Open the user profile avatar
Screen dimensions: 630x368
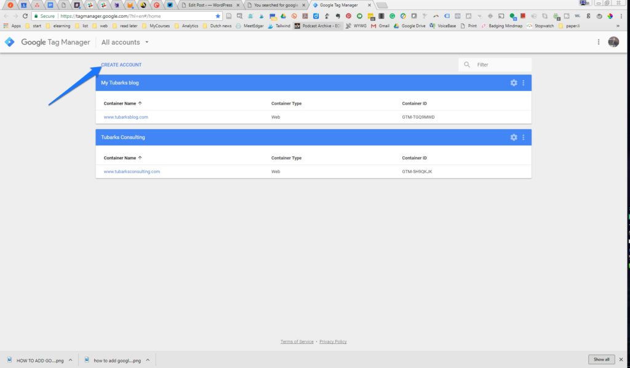(x=613, y=42)
